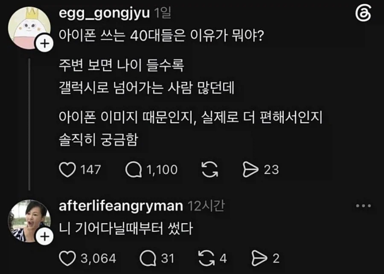Image resolution: width=384 pixels, height=274 pixels.
Task: Share the egg_gongjyu post via the send icon
Action: tap(250, 170)
